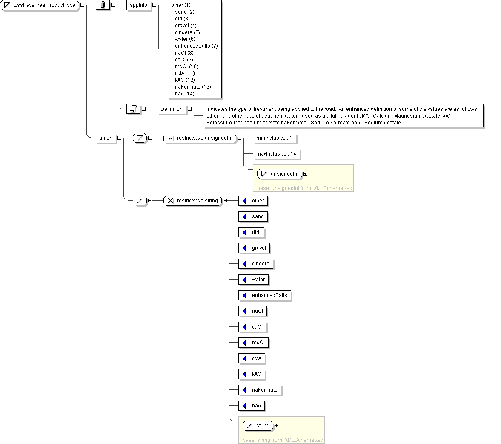Viewport: 501px width, 444px height.
Task: Collapse the EssPaveTreatProductType root node
Action: coord(82,5)
